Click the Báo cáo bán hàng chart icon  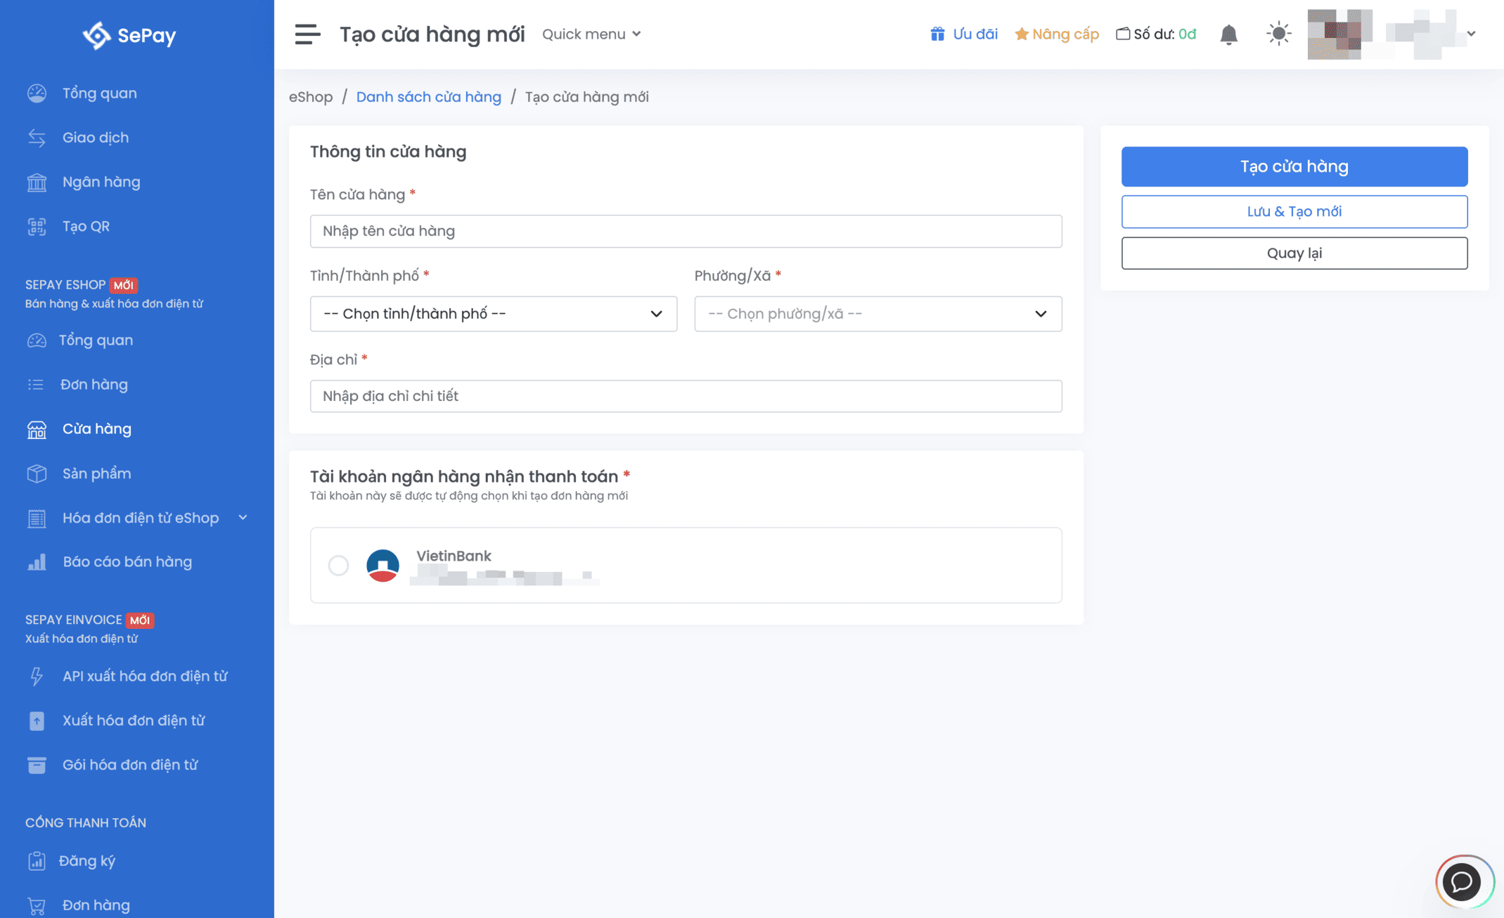coord(37,562)
